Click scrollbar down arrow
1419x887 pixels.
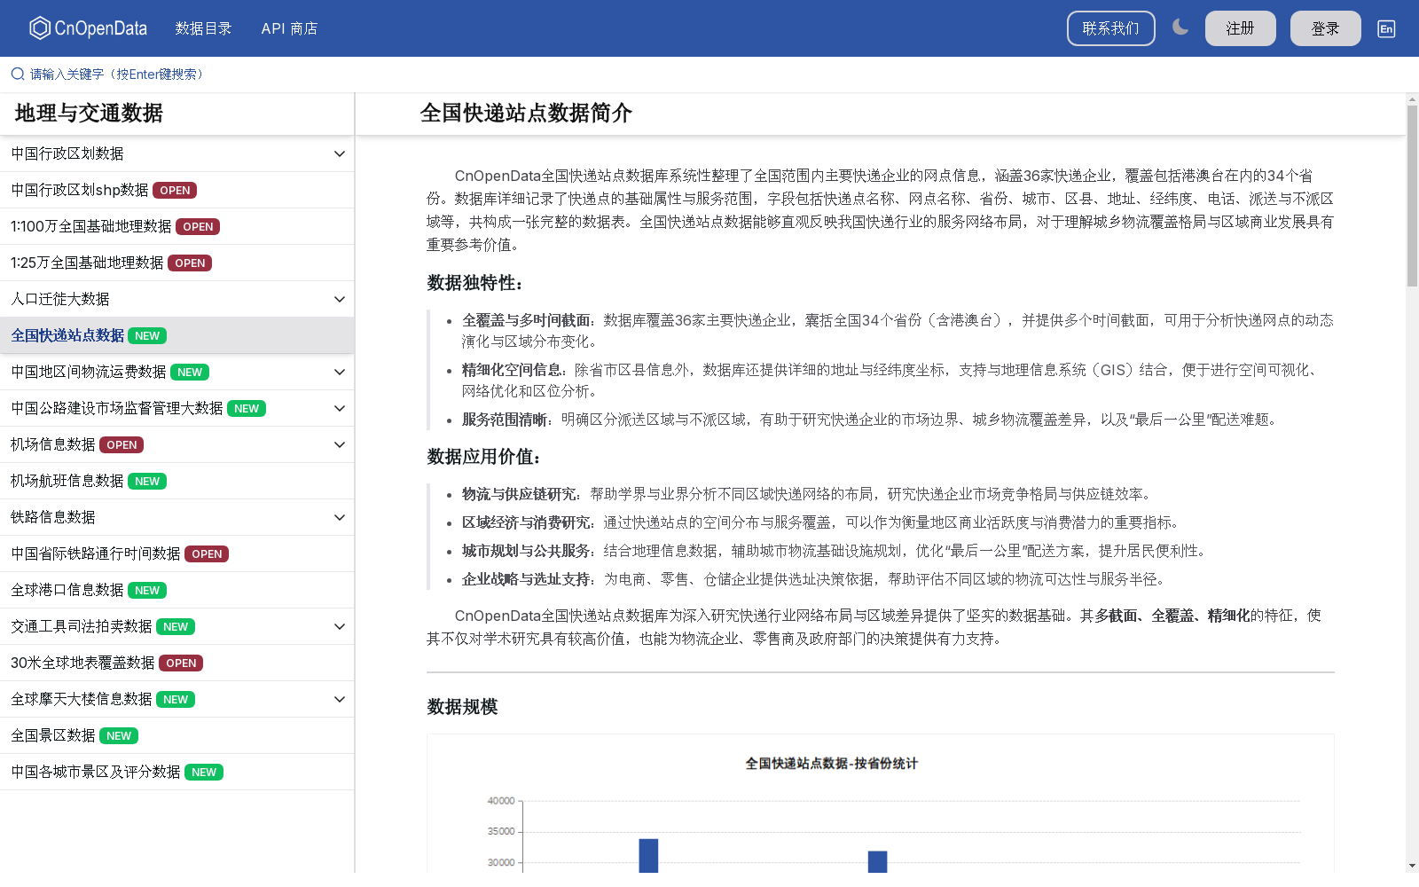[x=1412, y=865]
